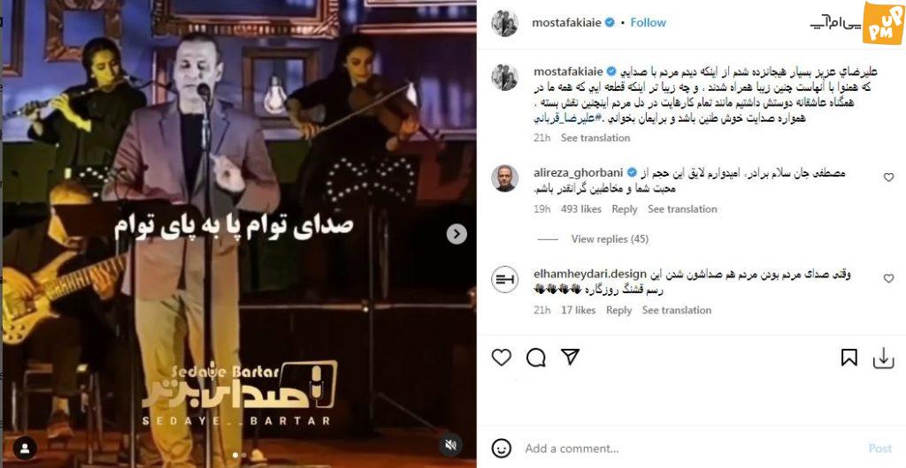This screenshot has width=906, height=468.
Task: Open mostafakiaie username in header
Action: (567, 22)
